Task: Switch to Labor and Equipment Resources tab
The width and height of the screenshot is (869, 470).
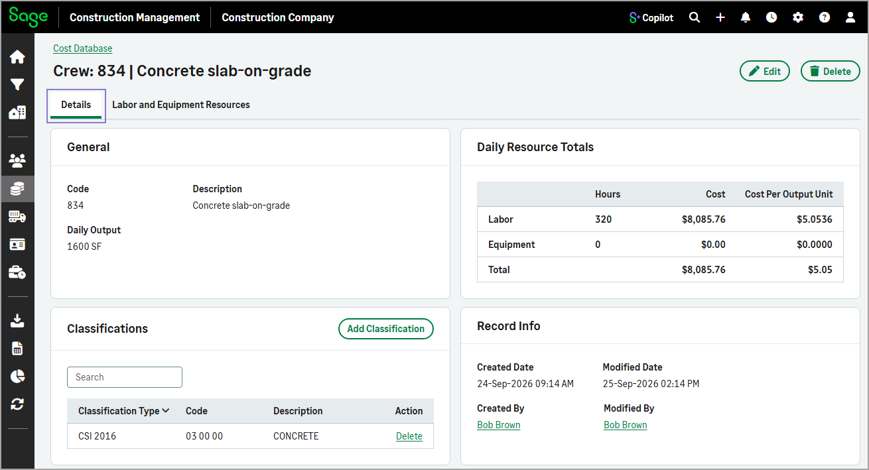Action: click(181, 105)
